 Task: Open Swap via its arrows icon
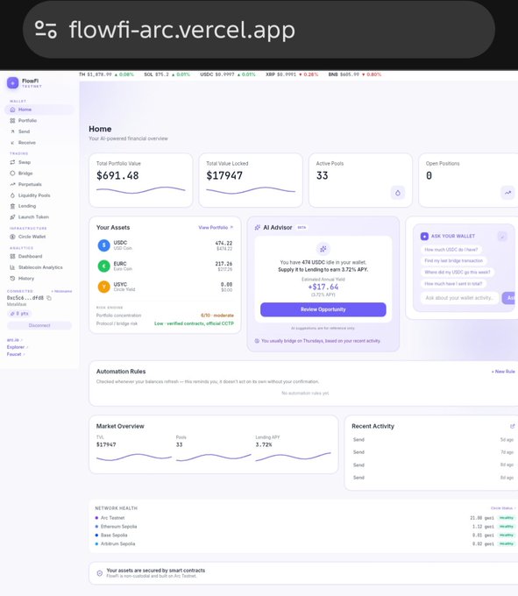12,162
